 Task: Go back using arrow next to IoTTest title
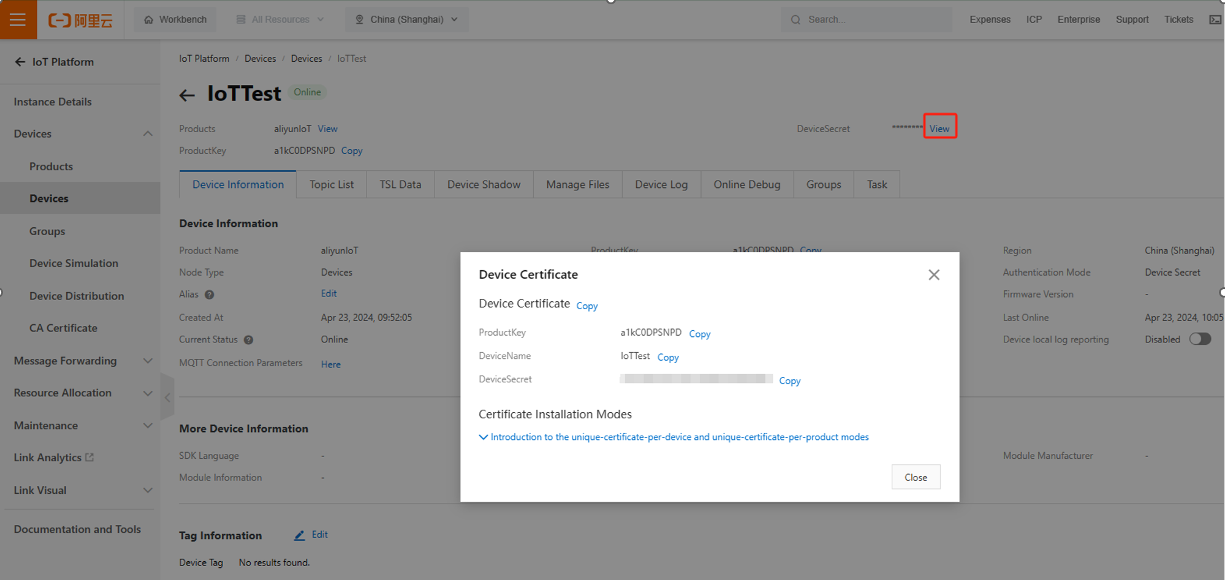pos(187,95)
